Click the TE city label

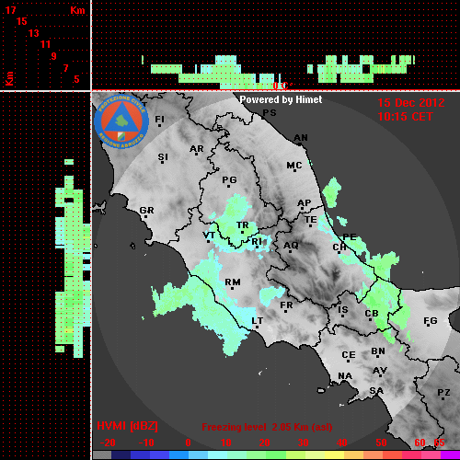point(311,220)
